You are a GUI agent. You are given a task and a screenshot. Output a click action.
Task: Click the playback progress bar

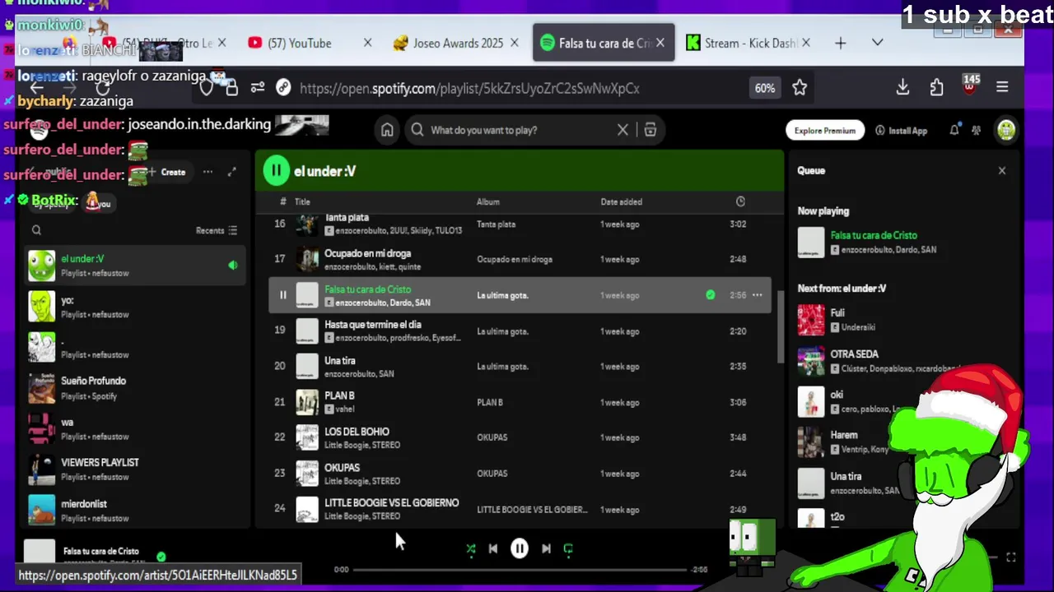pyautogui.click(x=519, y=569)
